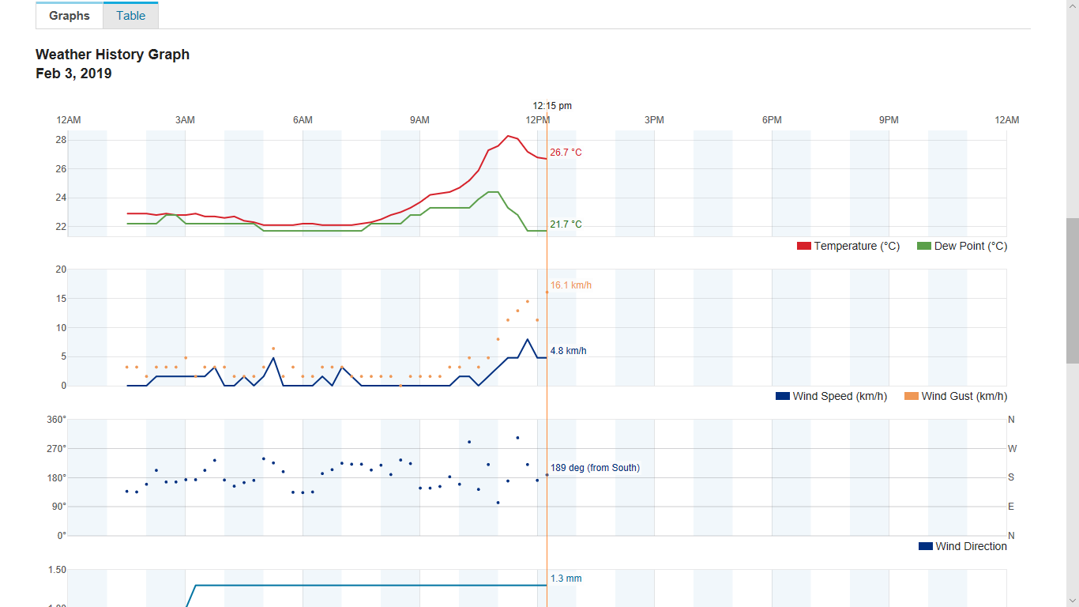
Task: Click the '3AM' time axis label
Action: coord(185,120)
